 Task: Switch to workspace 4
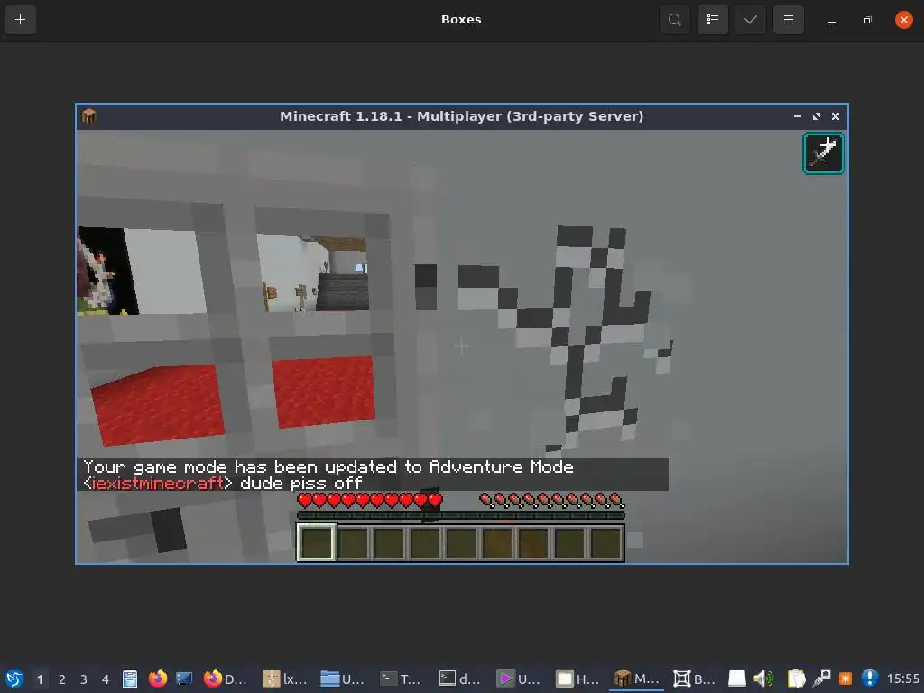click(106, 679)
